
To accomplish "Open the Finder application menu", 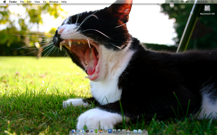I will tap(13, 2).
